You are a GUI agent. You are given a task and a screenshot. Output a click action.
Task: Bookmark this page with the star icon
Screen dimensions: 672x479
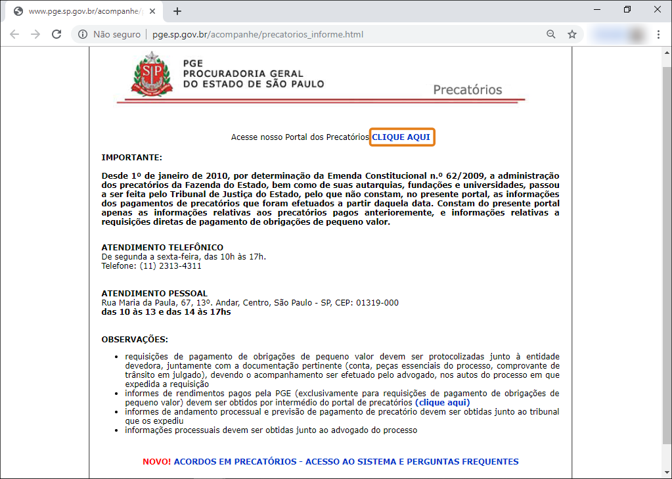tap(572, 34)
